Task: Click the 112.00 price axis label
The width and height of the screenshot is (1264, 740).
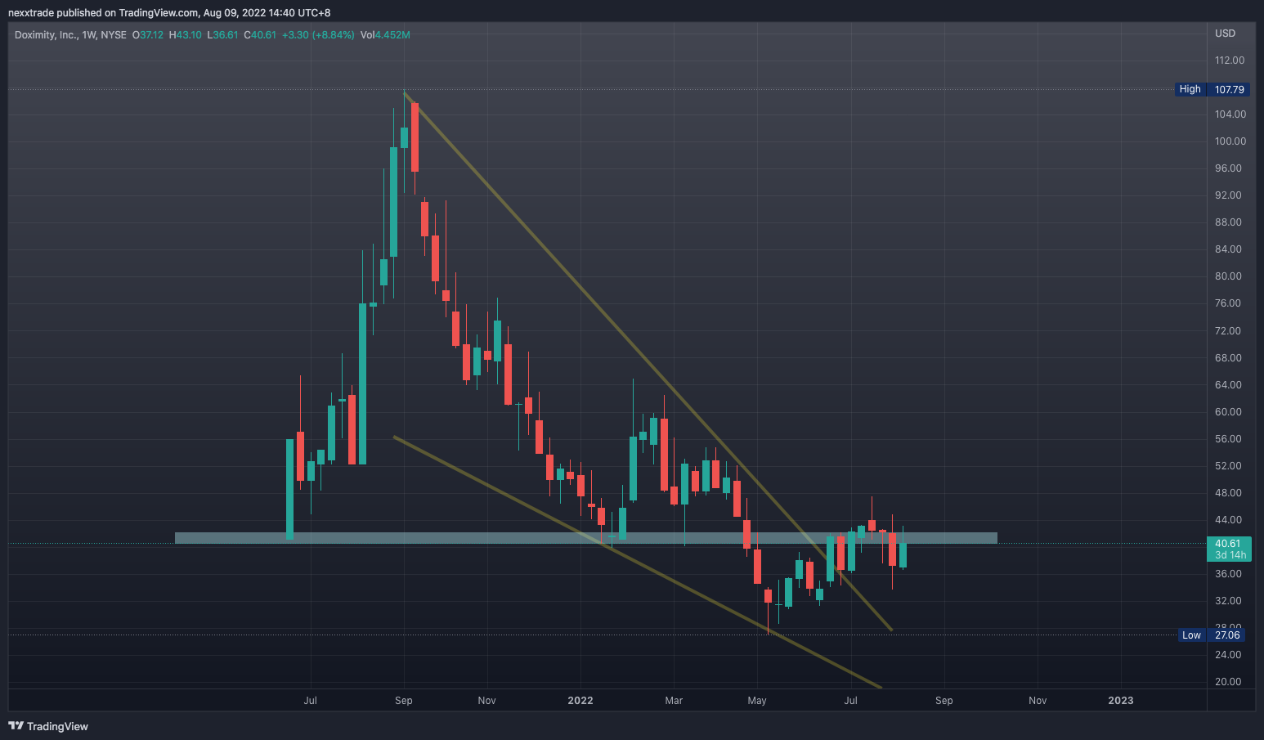Action: [1229, 61]
